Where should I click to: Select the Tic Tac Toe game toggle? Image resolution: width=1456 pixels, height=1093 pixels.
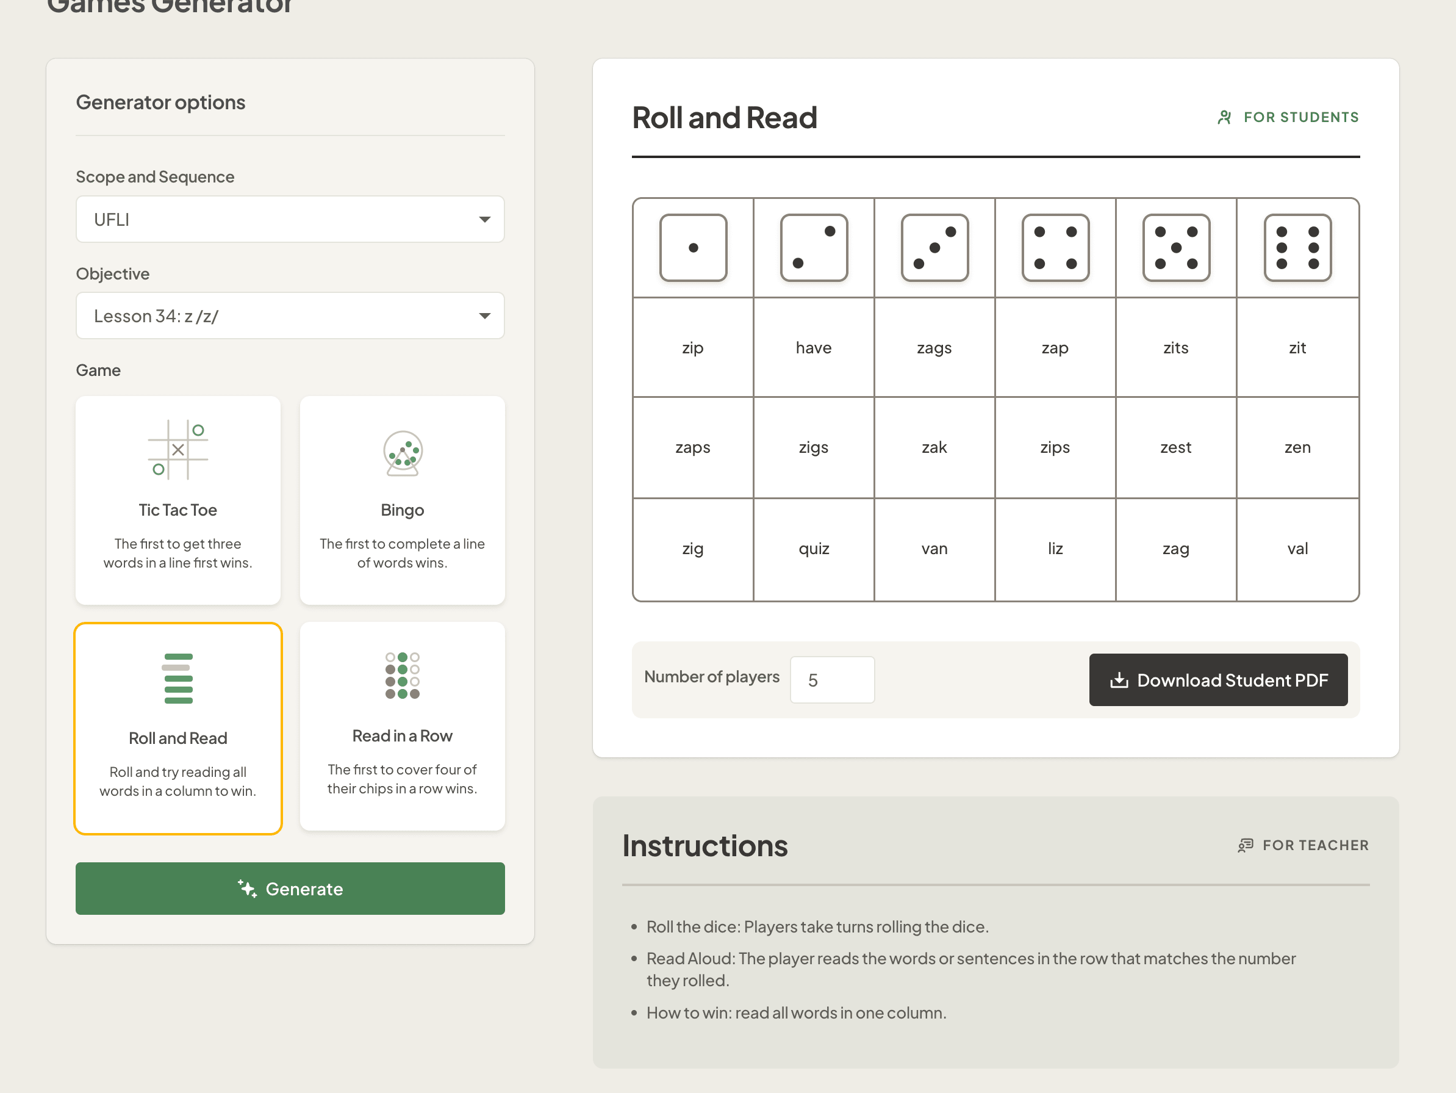pyautogui.click(x=178, y=500)
